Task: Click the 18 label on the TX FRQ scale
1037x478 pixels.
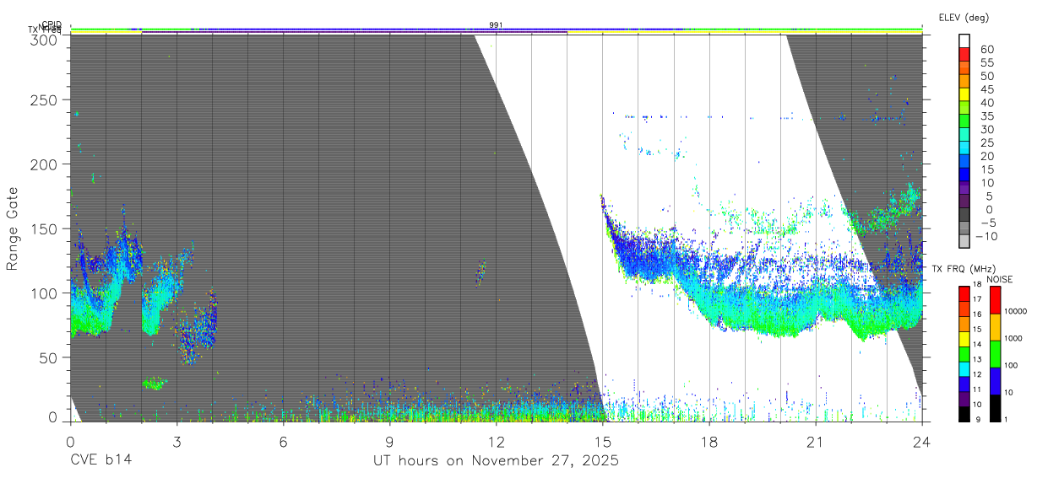Action: (x=977, y=284)
